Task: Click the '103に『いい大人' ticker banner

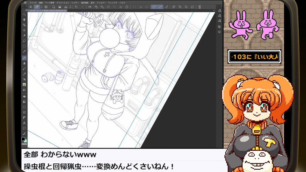Action: pyautogui.click(x=254, y=57)
